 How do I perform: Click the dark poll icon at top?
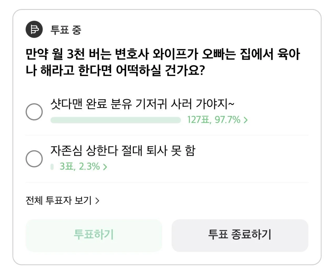[x=34, y=29]
